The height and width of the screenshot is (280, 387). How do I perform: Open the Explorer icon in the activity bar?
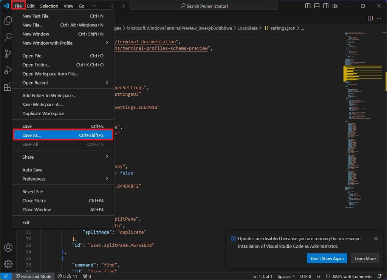pyautogui.click(x=8, y=20)
